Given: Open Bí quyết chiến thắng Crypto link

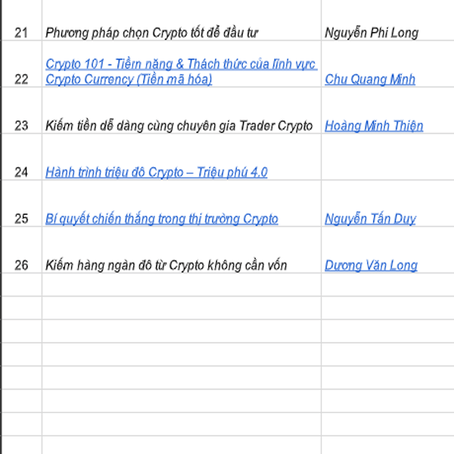Looking at the screenshot, I should click(162, 219).
